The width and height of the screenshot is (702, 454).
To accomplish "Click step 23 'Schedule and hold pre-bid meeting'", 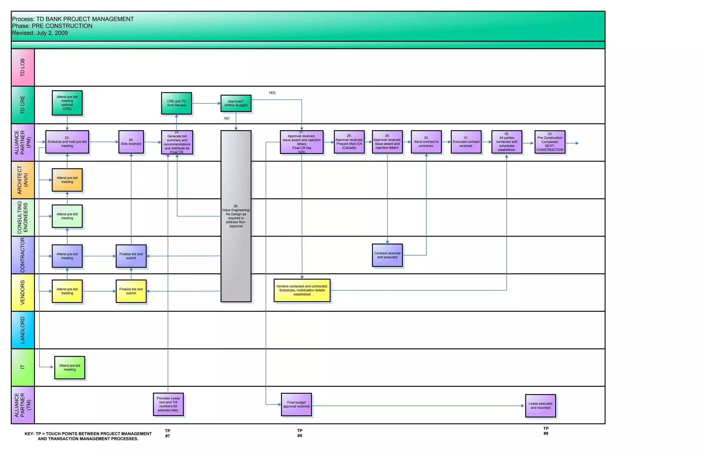I will 67,142.
